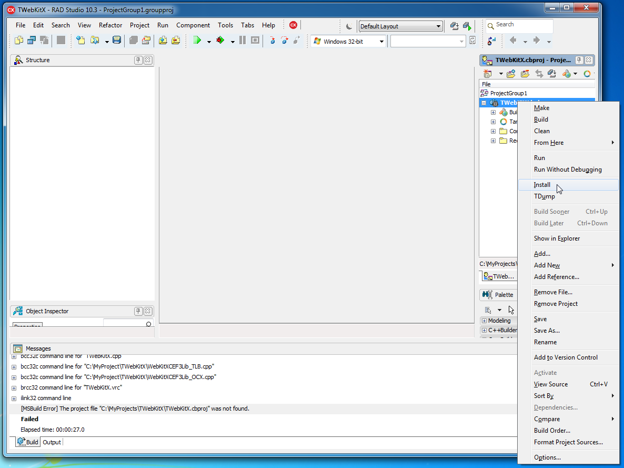Toggle the Projects panel pin
624x468 pixels.
(x=579, y=60)
